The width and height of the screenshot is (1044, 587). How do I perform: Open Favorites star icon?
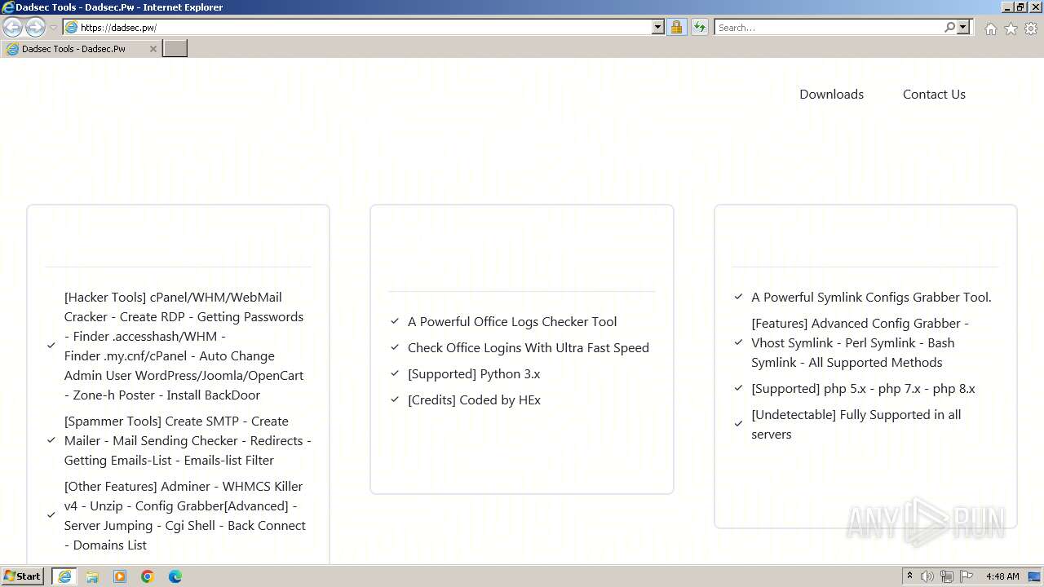pyautogui.click(x=1011, y=29)
